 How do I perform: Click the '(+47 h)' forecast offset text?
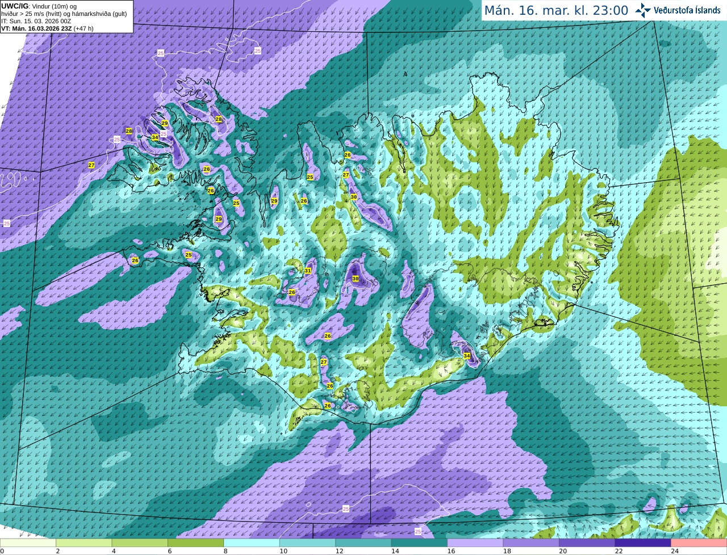coord(83,28)
